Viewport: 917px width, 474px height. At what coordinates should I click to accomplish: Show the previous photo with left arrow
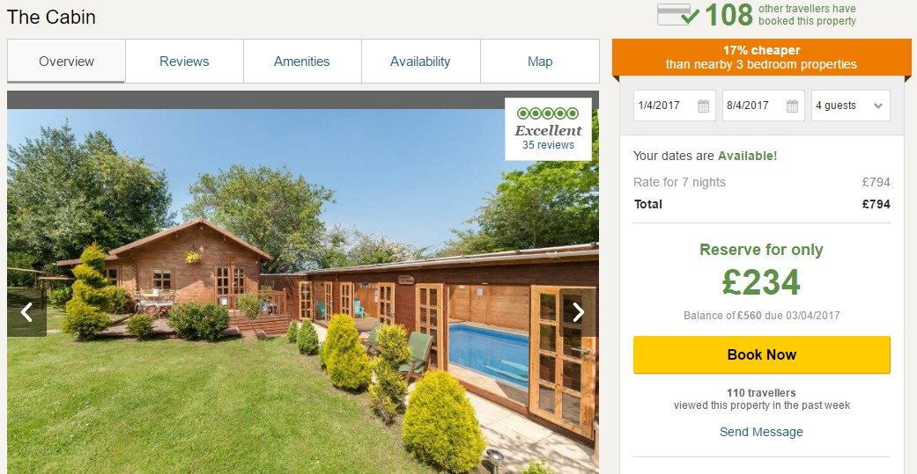[26, 312]
